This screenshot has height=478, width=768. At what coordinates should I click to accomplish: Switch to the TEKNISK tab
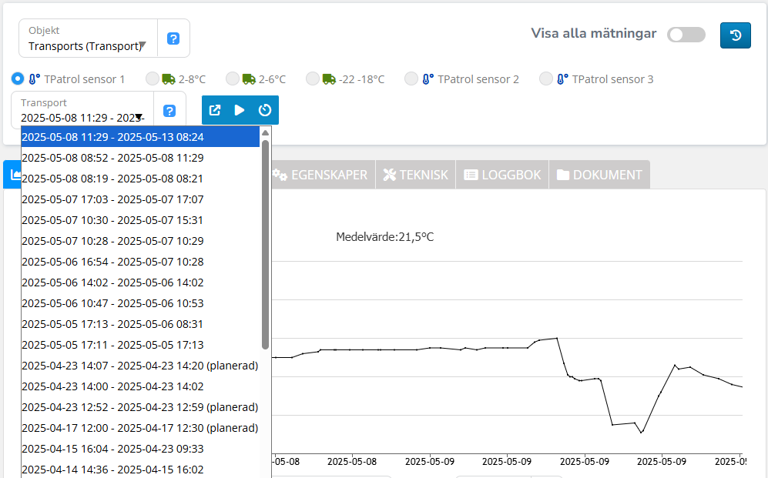point(415,175)
